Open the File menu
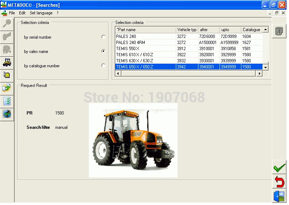289x205 pixels. (12, 13)
